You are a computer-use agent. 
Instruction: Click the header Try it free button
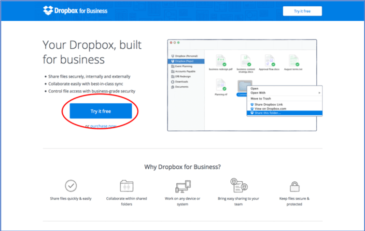pyautogui.click(x=302, y=11)
